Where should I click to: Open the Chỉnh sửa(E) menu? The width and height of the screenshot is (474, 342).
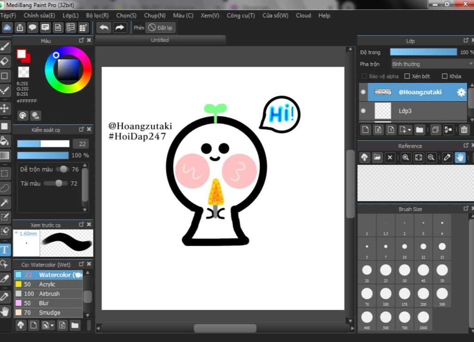39,15
